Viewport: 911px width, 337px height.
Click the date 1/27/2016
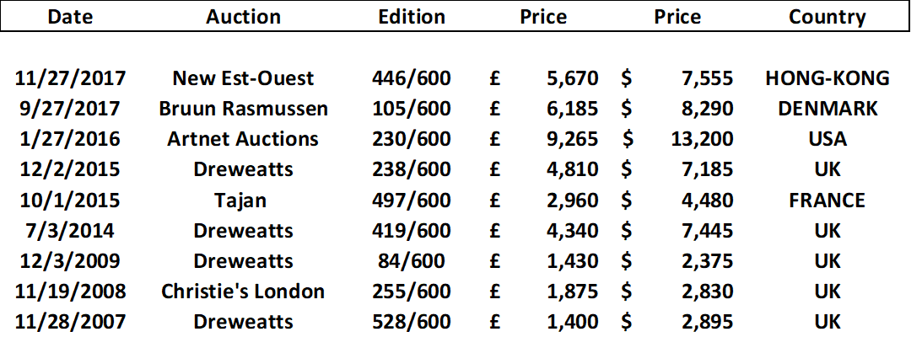click(x=70, y=139)
